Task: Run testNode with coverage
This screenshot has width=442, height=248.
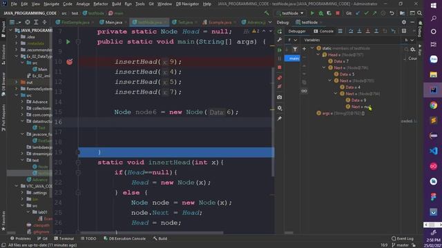Action: point(329,13)
